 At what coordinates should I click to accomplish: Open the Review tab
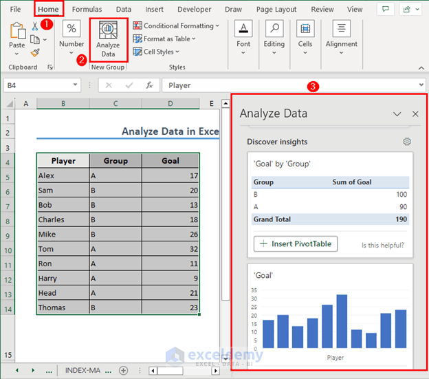[x=322, y=10]
